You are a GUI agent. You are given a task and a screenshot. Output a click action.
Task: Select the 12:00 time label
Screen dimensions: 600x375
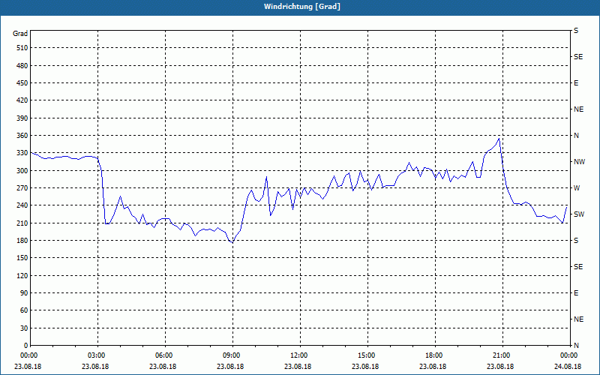tap(300, 355)
